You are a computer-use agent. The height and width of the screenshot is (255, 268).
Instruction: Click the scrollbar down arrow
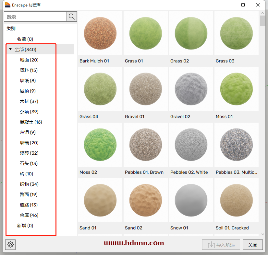[x=262, y=234]
